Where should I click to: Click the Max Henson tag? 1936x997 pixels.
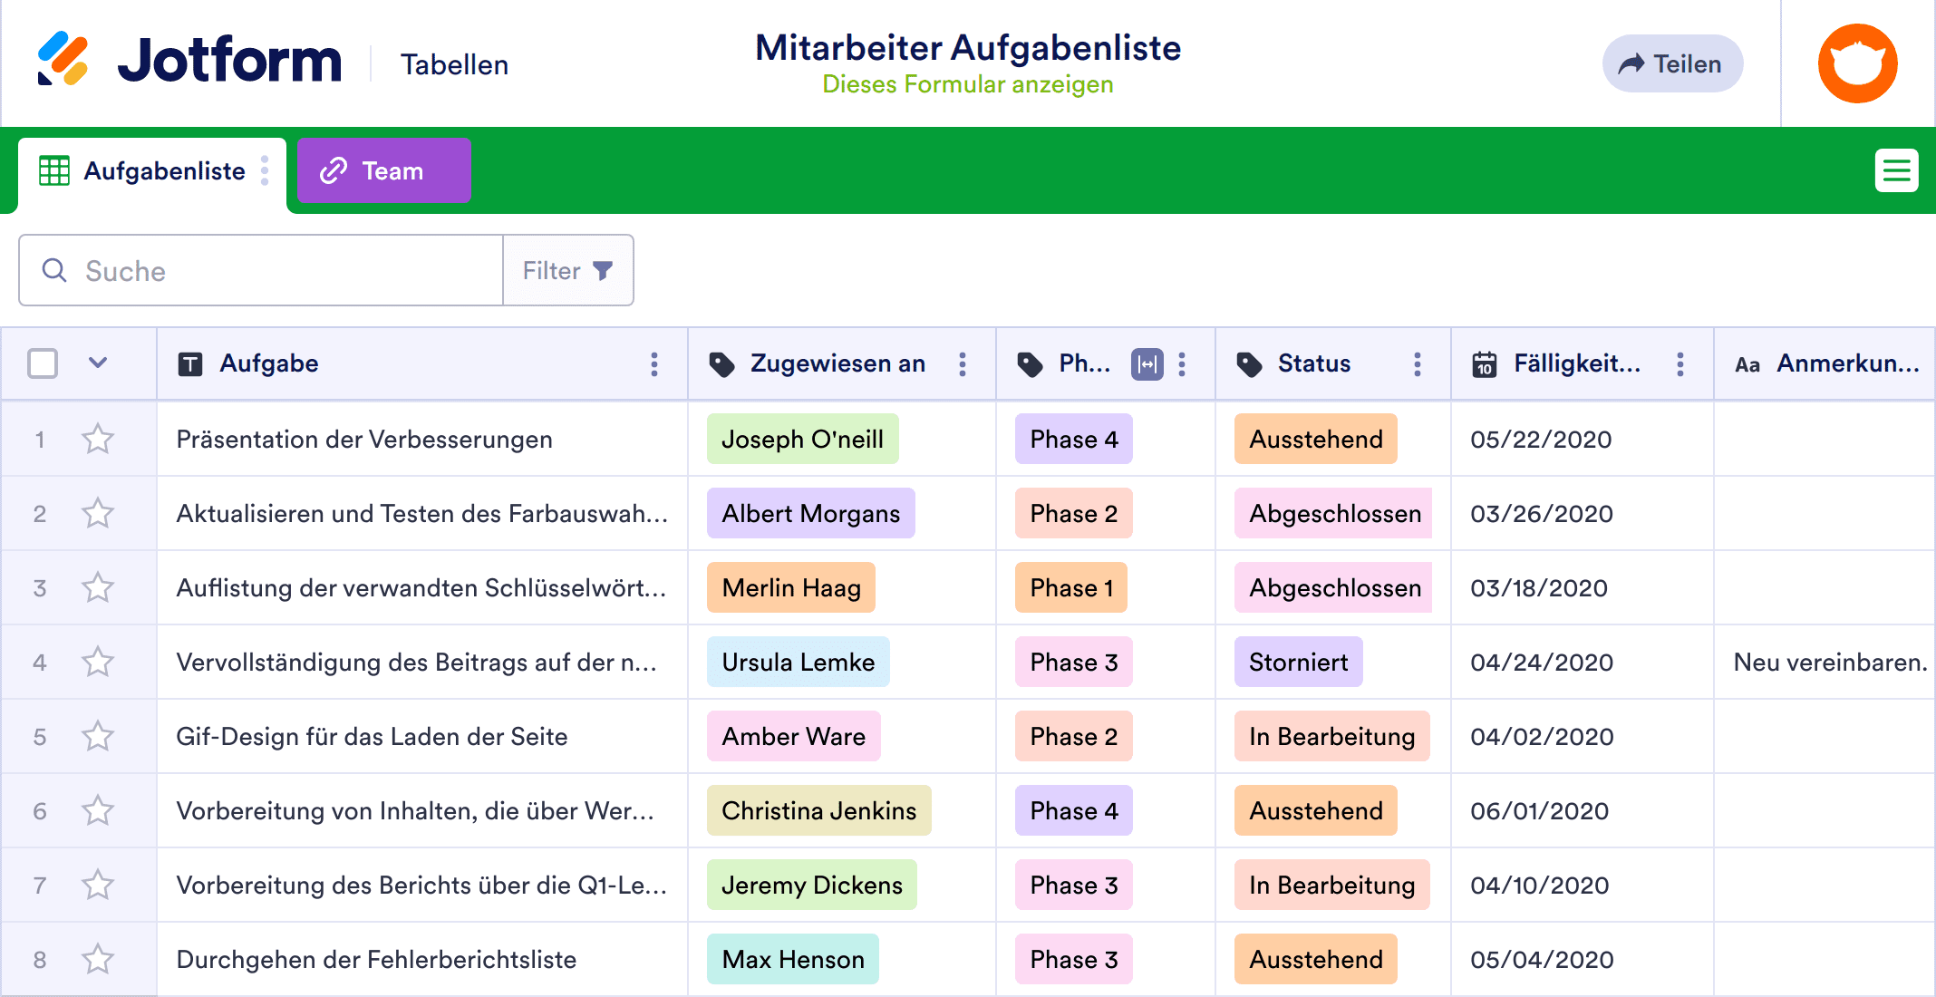click(792, 960)
